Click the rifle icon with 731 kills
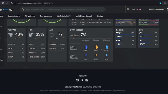This screenshot has width=168, height=94. tap(119, 40)
